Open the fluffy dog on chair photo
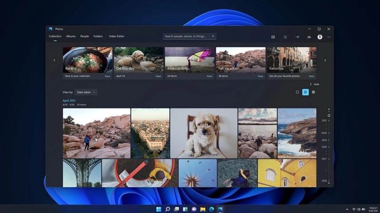 204,133
